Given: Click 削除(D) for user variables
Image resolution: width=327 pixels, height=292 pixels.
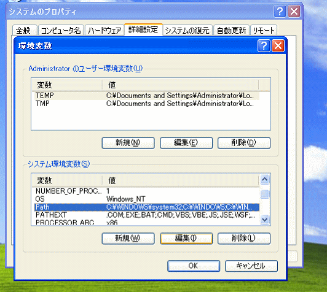Looking at the screenshot, I should 244,143.
